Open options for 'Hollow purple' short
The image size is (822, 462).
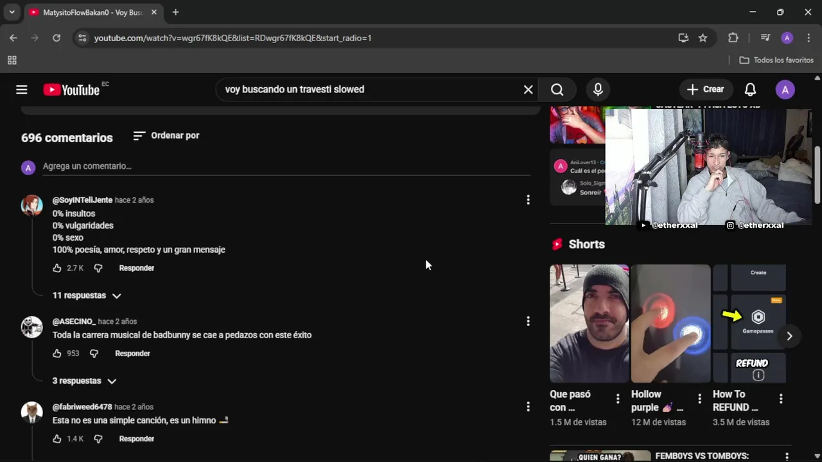coord(699,399)
